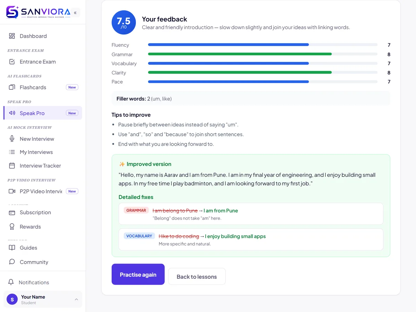Click the P2P Video camera icon

12,191
